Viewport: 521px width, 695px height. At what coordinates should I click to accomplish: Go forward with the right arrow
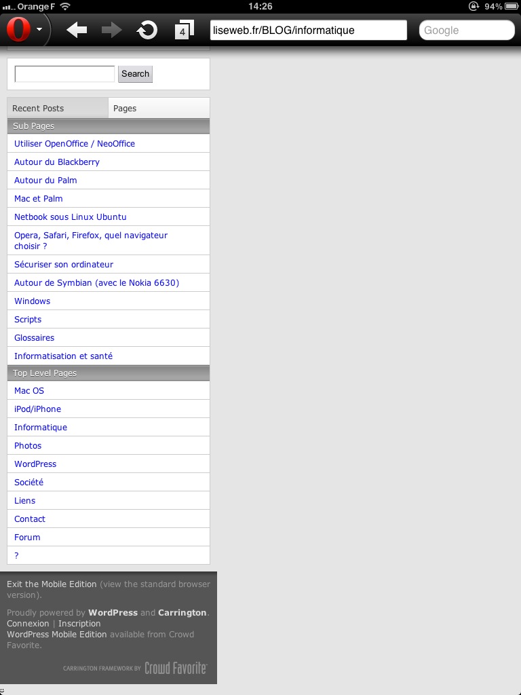point(111,30)
